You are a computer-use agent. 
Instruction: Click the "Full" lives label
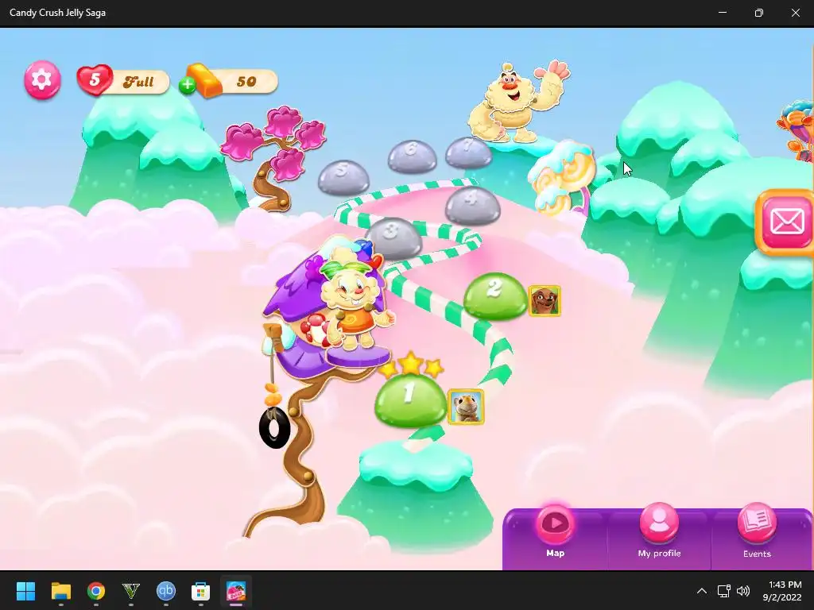coord(138,82)
